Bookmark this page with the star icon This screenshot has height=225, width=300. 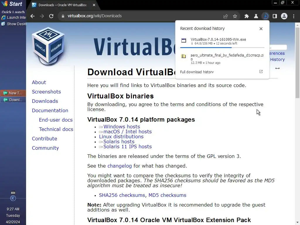pyautogui.click(x=235, y=16)
